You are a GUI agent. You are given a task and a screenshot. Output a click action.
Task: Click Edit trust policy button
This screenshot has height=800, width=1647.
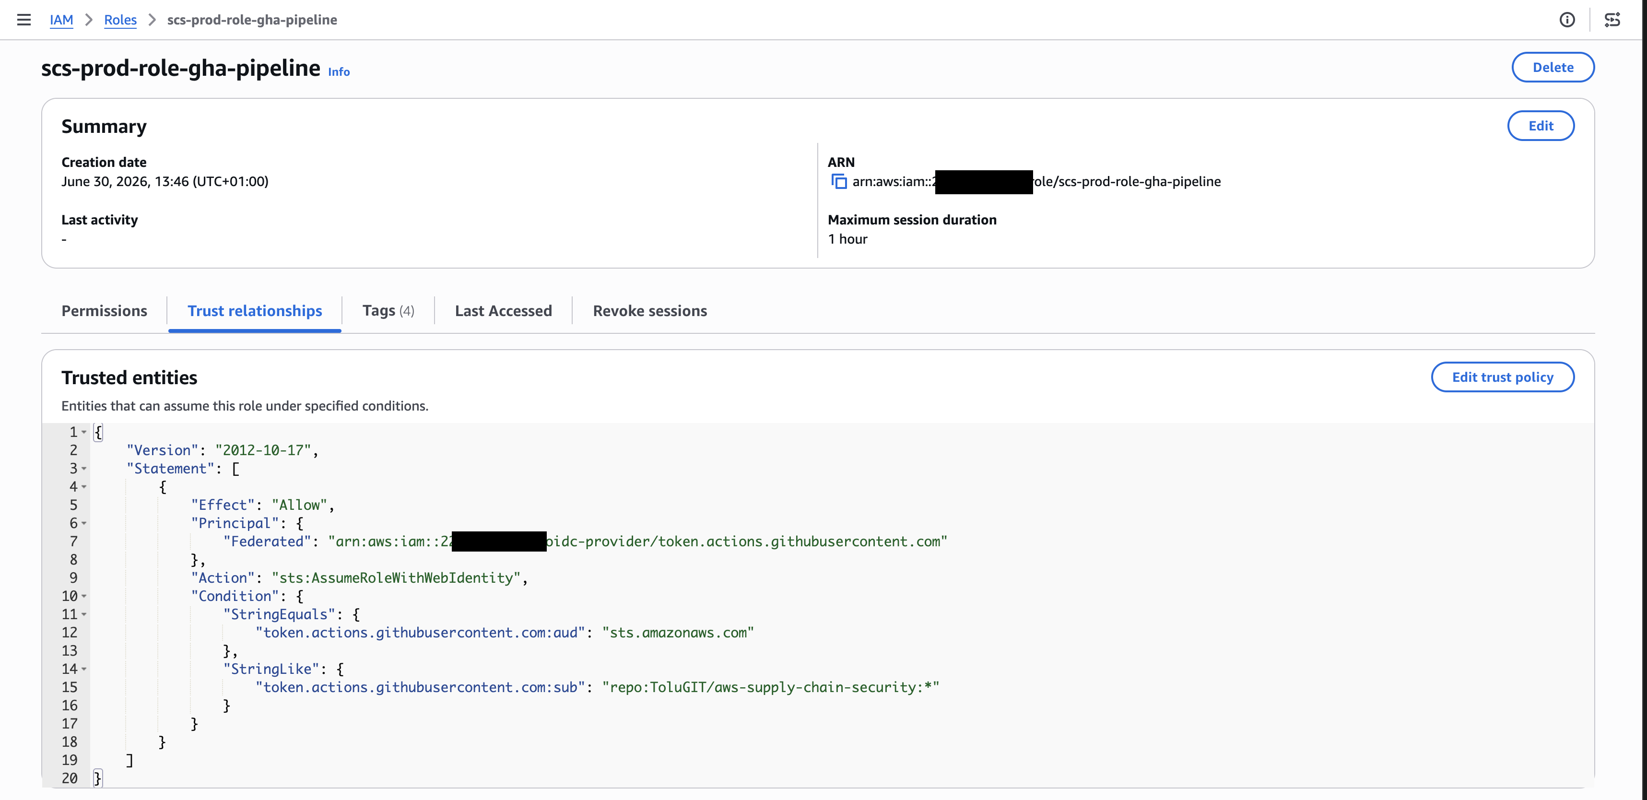[1502, 376]
